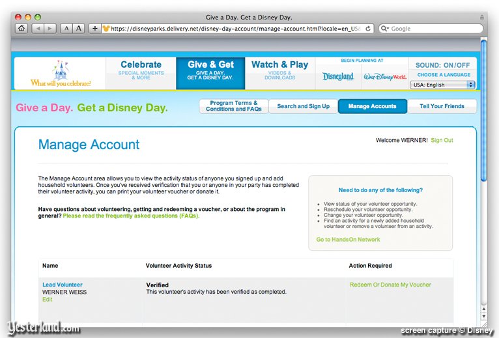This screenshot has width=499, height=338.
Task: Open the frequently asked questions (FAQs) link
Action: pos(131,216)
